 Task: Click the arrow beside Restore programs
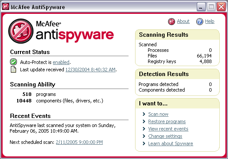point(144,121)
